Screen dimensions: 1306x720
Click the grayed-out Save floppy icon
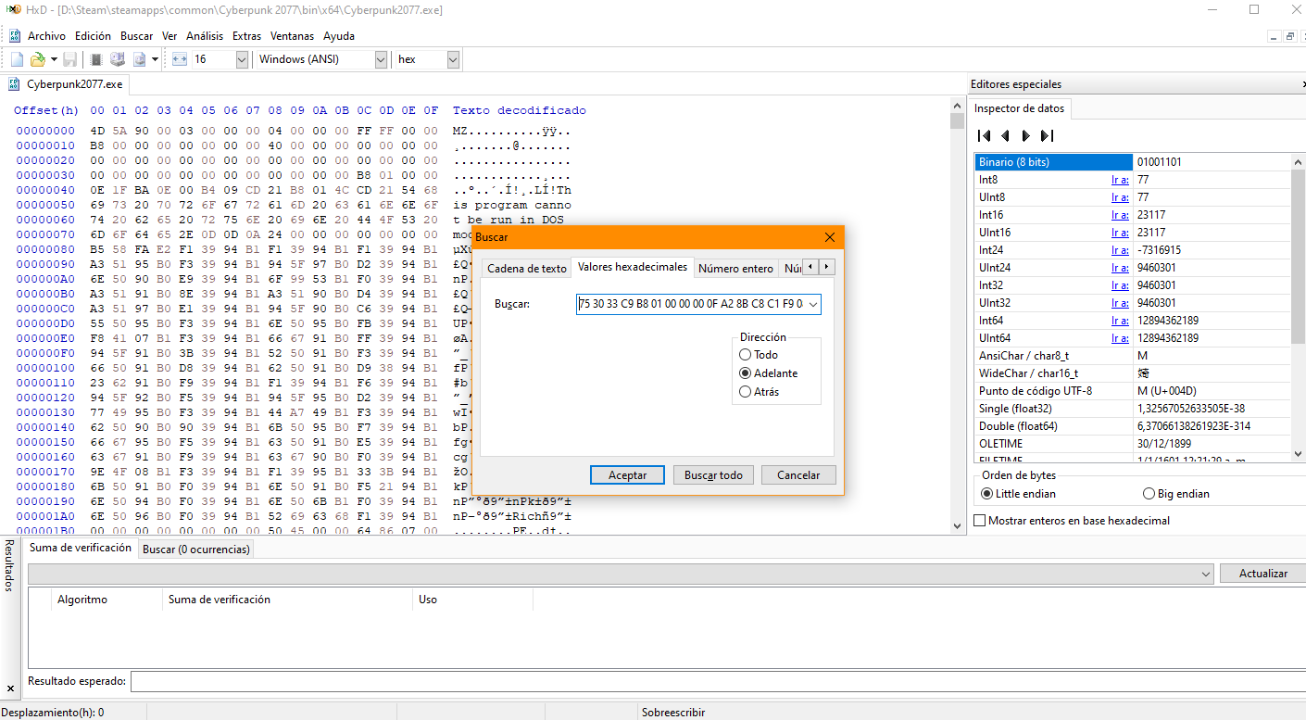pyautogui.click(x=70, y=59)
